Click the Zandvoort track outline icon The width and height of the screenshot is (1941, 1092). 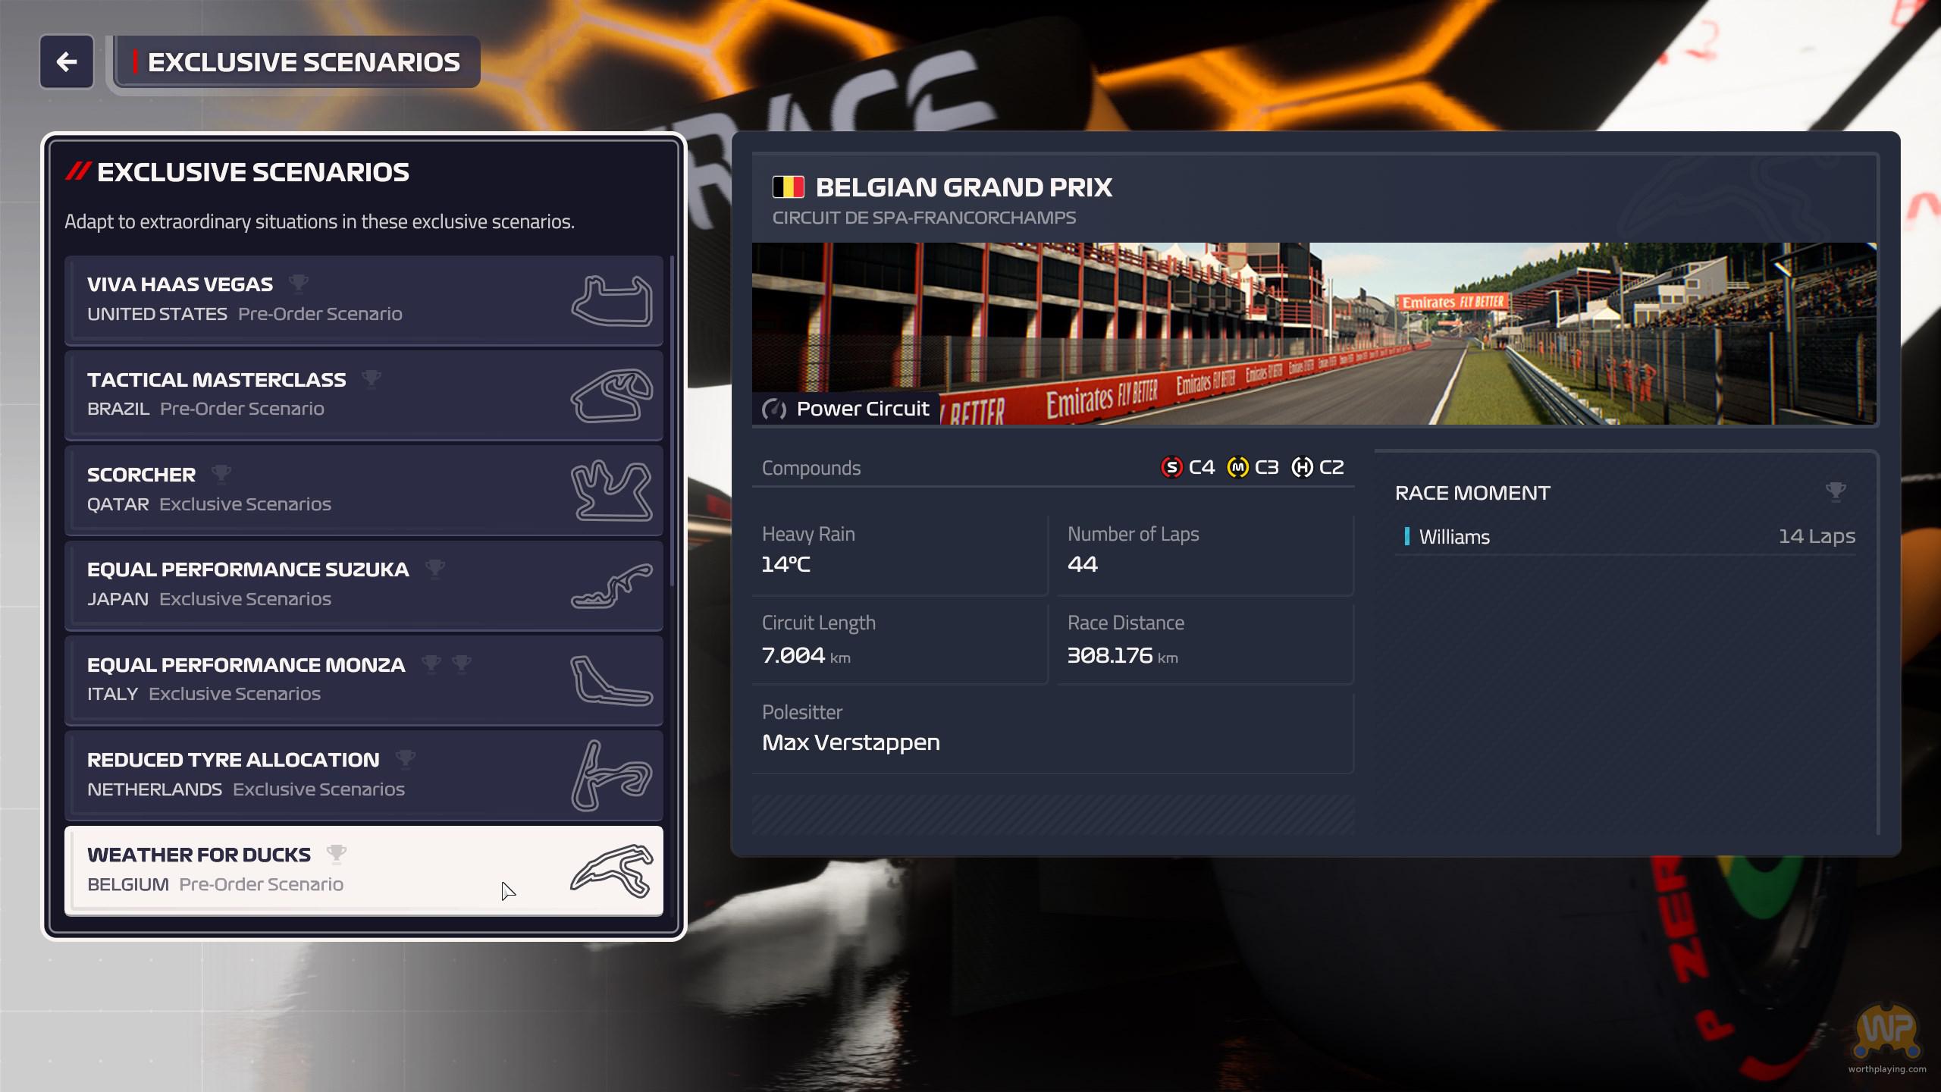point(611,776)
